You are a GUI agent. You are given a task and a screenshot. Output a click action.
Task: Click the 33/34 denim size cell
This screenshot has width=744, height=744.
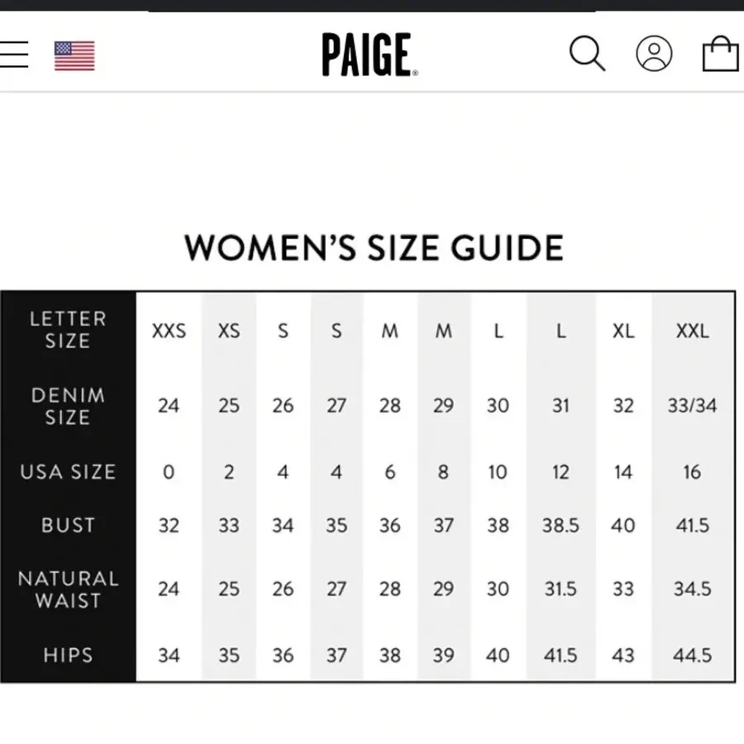[692, 406]
